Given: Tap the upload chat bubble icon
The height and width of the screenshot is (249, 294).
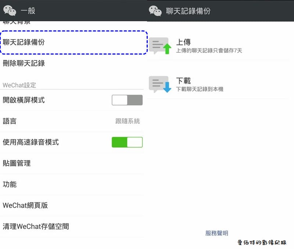Looking at the screenshot, I should point(160,46).
